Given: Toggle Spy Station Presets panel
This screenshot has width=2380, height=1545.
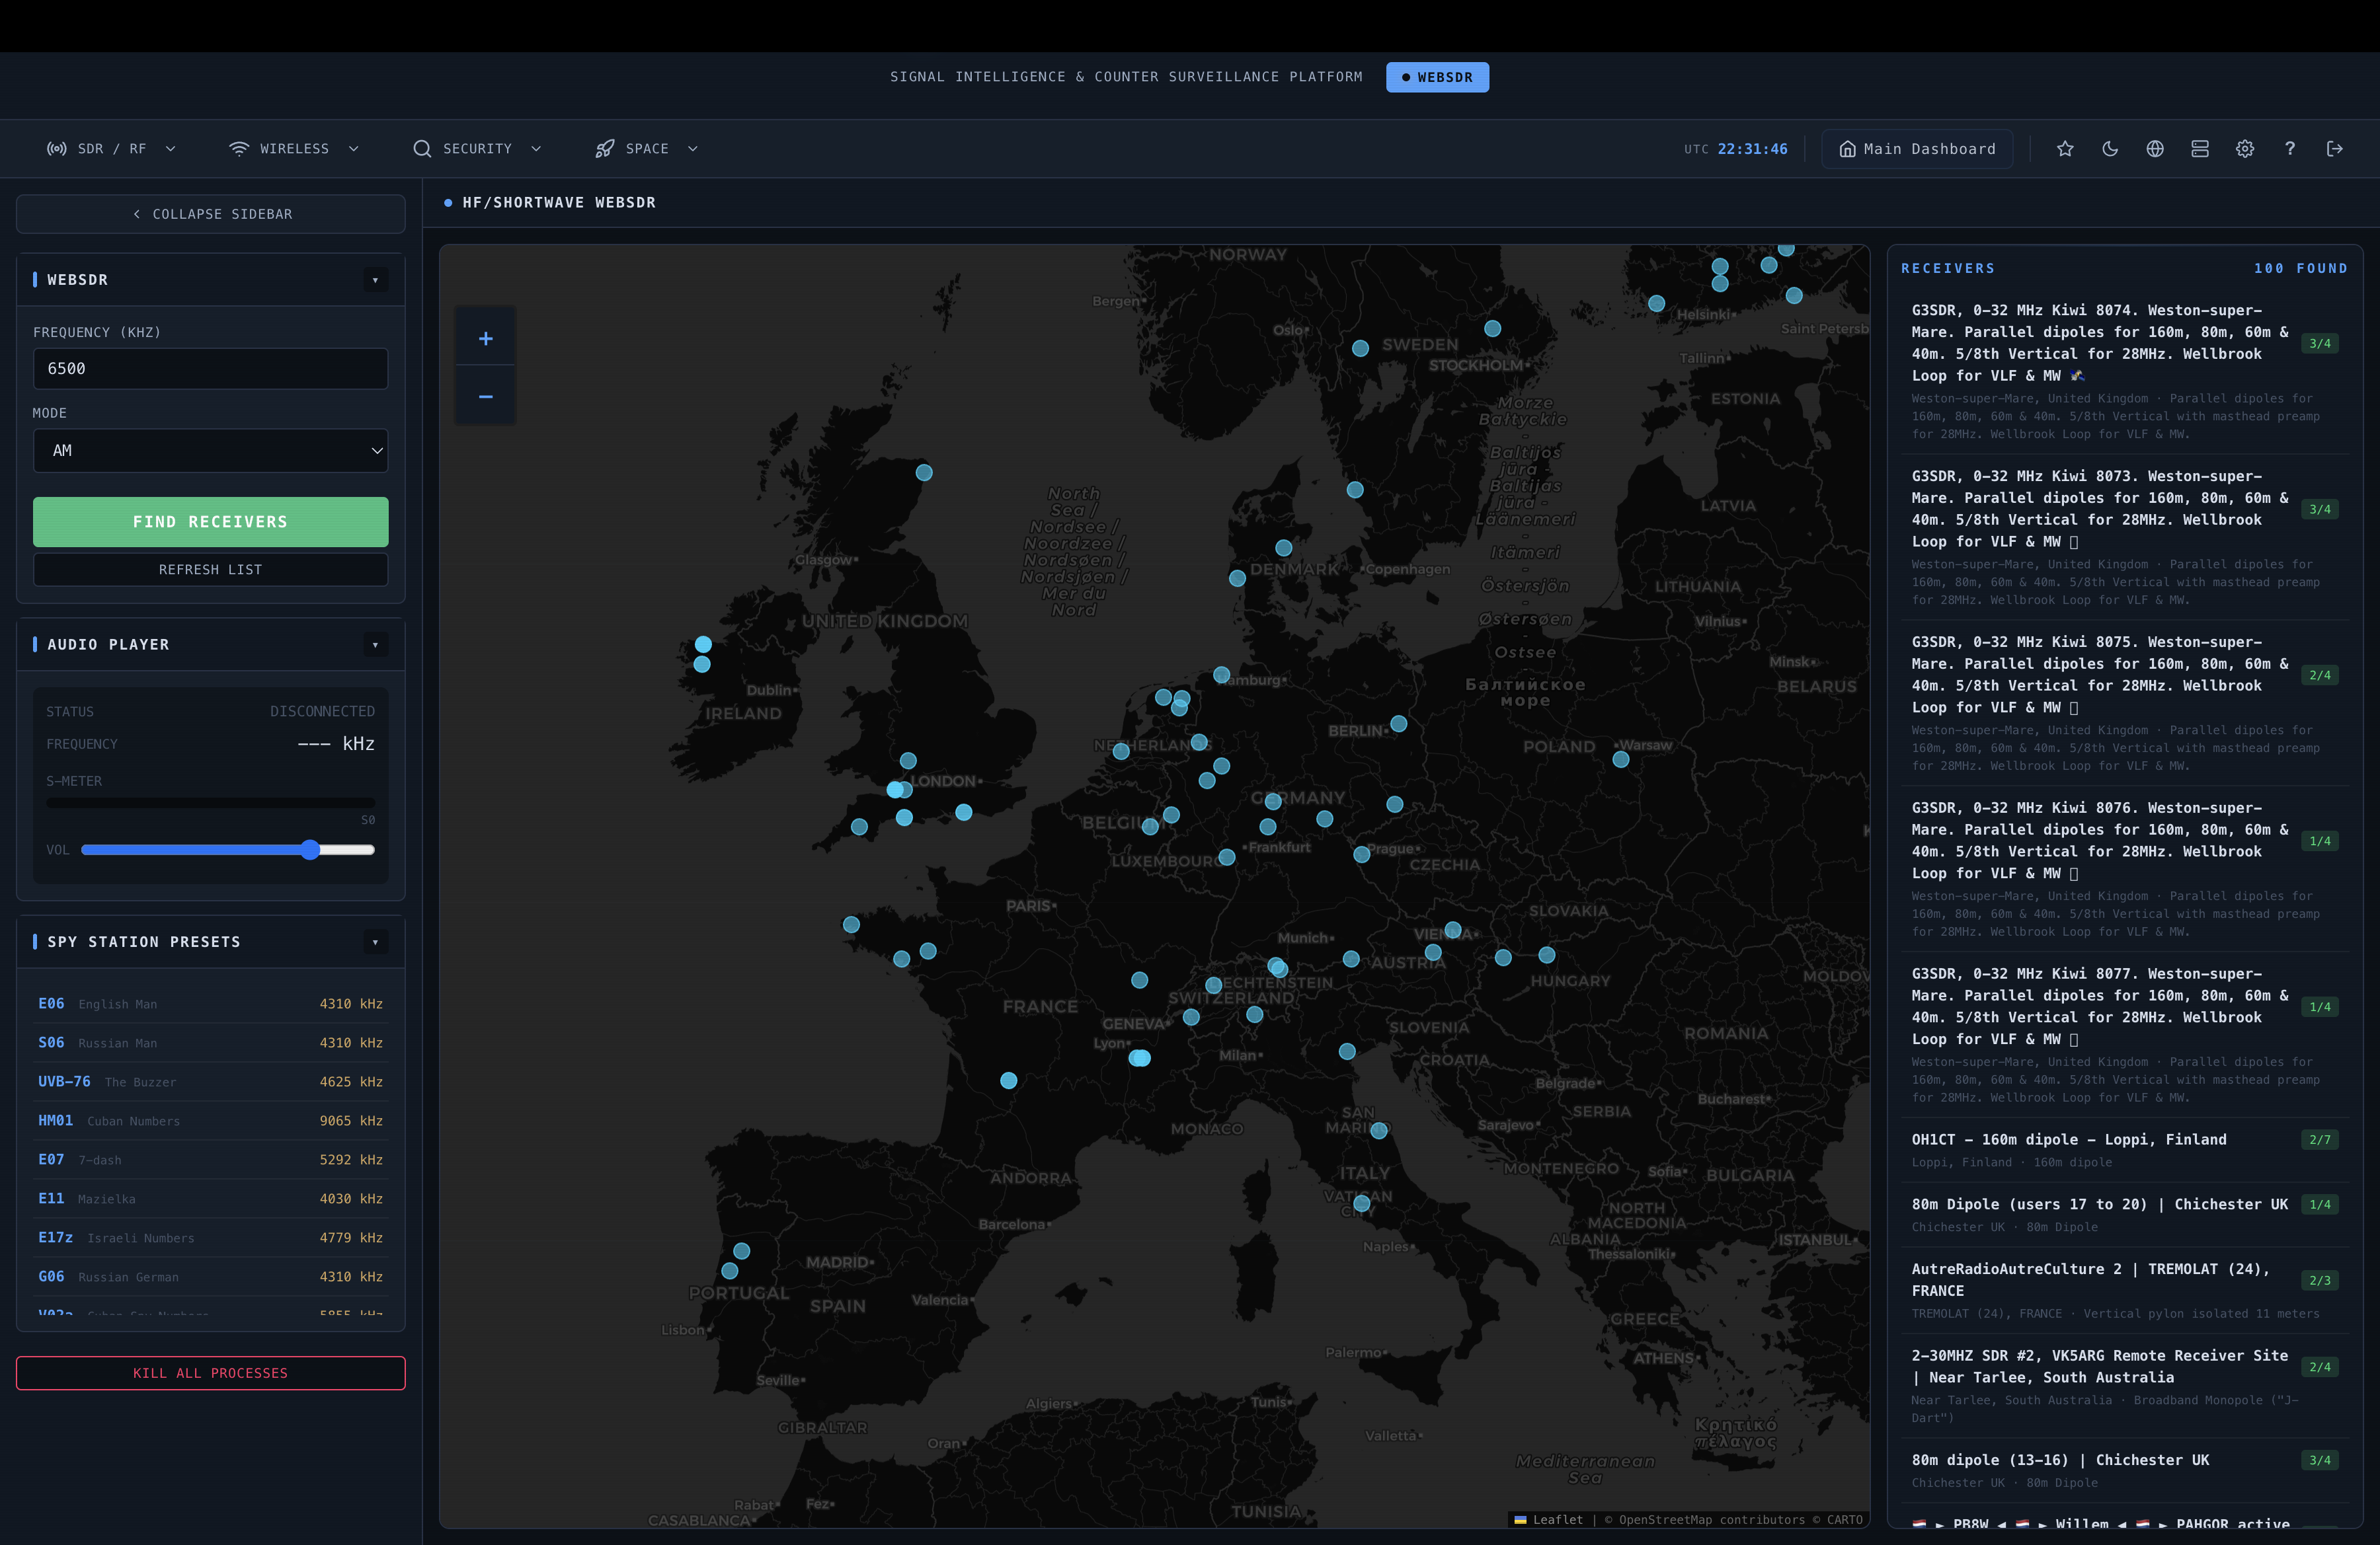Looking at the screenshot, I should coord(375,942).
